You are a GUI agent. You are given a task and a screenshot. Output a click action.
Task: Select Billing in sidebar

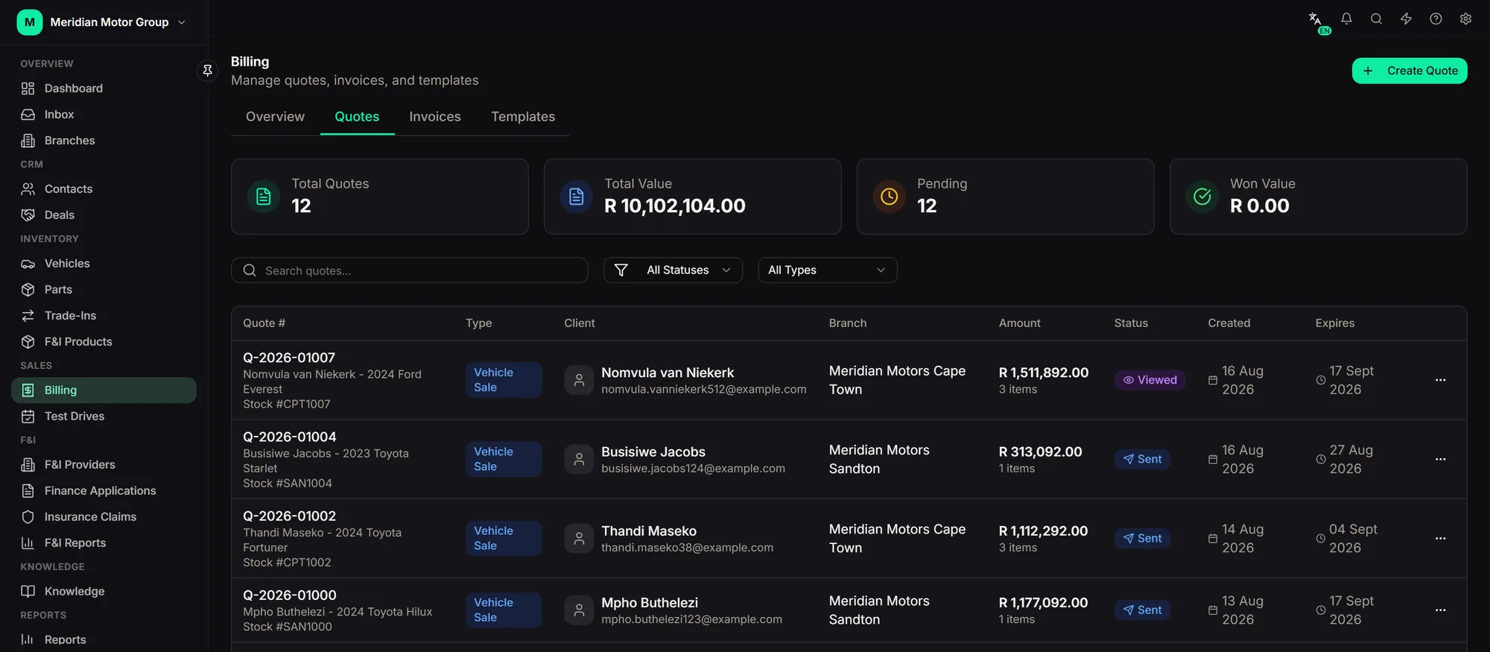coord(104,390)
